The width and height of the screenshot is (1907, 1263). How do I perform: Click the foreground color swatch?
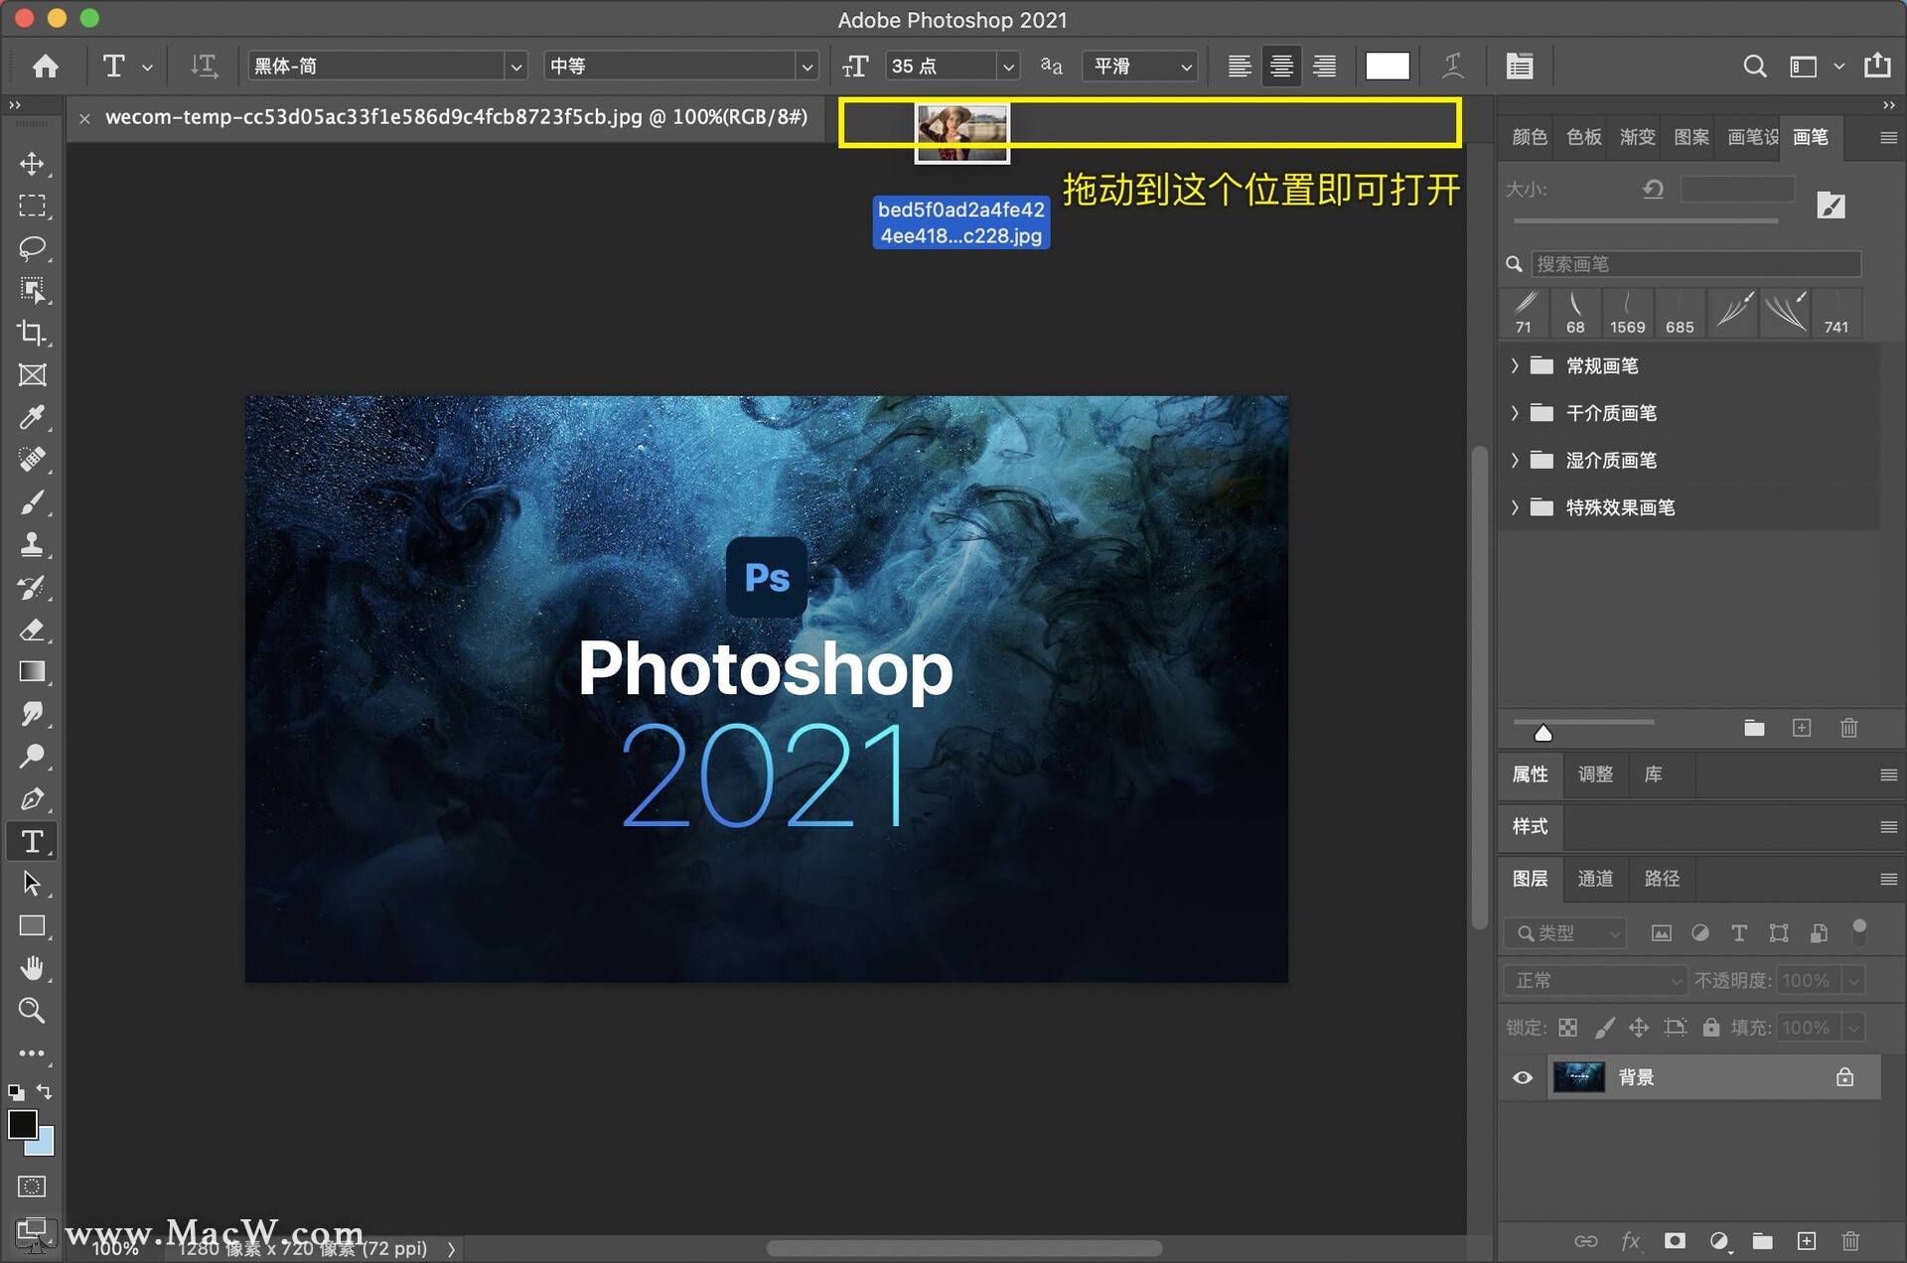22,1124
